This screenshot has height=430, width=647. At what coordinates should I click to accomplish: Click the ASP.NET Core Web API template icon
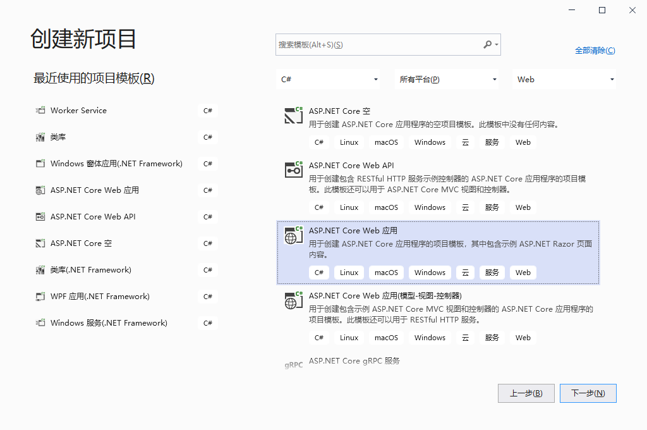pyautogui.click(x=293, y=169)
